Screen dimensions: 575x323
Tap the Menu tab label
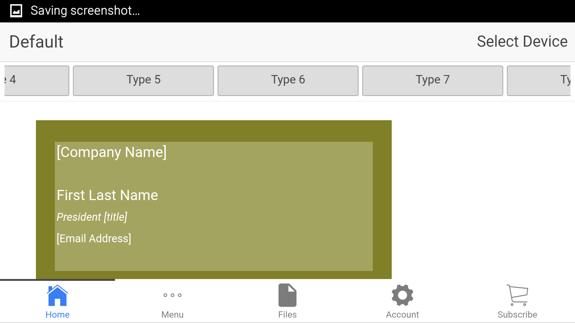tap(172, 315)
